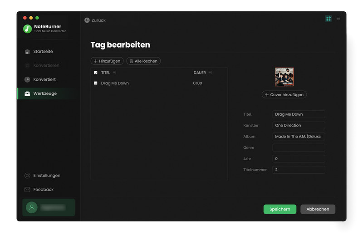
Task: Toggle the select-all checkbox beside TITEL
Action: [96, 73]
